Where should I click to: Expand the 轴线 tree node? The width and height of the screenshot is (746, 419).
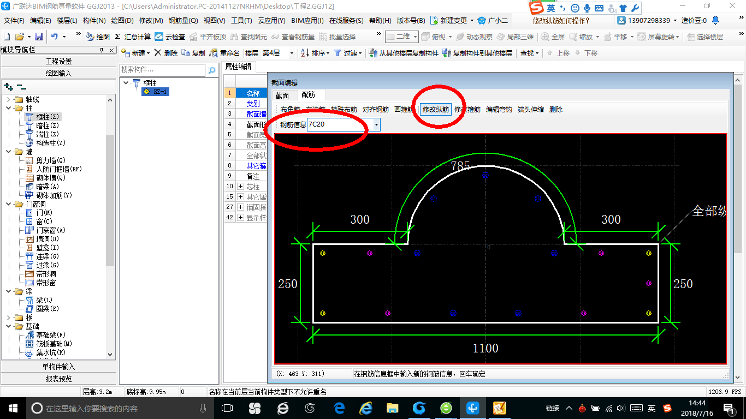[8, 99]
